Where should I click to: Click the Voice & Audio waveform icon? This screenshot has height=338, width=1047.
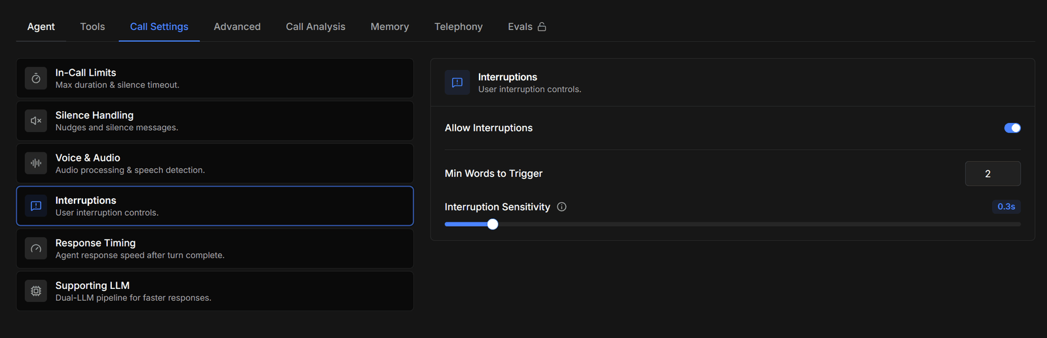(x=36, y=163)
